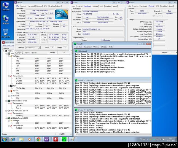
Task: Switch to HWMonitor red lightning taskbar icon
Action: pyautogui.click(x=56, y=139)
